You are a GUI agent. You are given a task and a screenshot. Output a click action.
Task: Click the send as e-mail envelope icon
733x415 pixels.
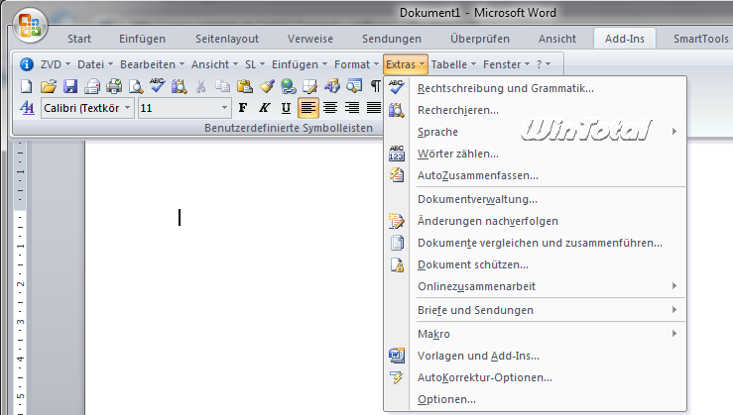92,86
